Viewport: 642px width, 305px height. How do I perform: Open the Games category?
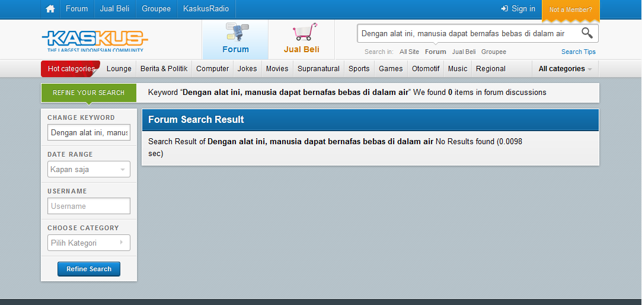point(390,69)
